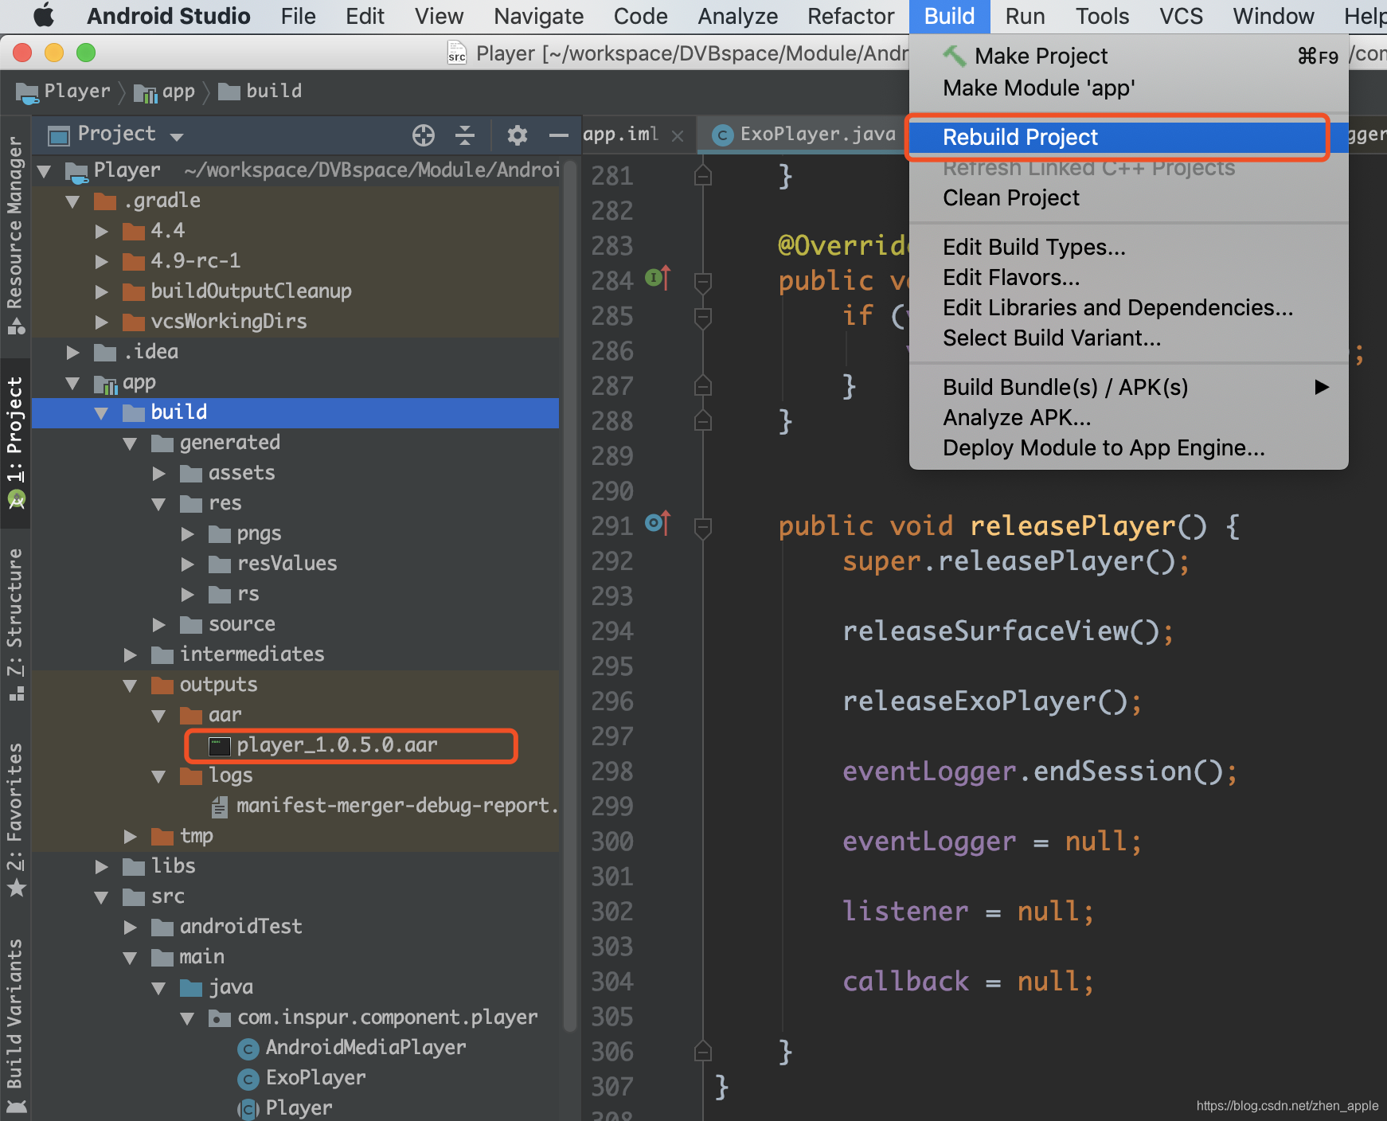Open the Refactor menu

click(x=850, y=16)
